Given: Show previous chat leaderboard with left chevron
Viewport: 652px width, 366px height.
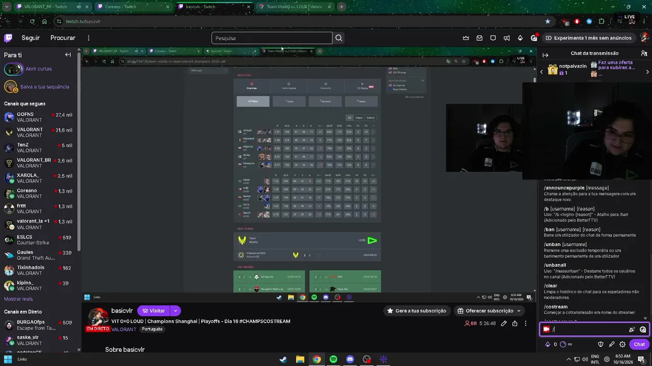Looking at the screenshot, I should click(541, 72).
